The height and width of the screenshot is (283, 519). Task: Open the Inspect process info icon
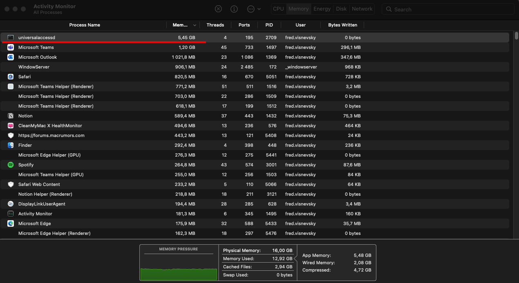coord(234,9)
